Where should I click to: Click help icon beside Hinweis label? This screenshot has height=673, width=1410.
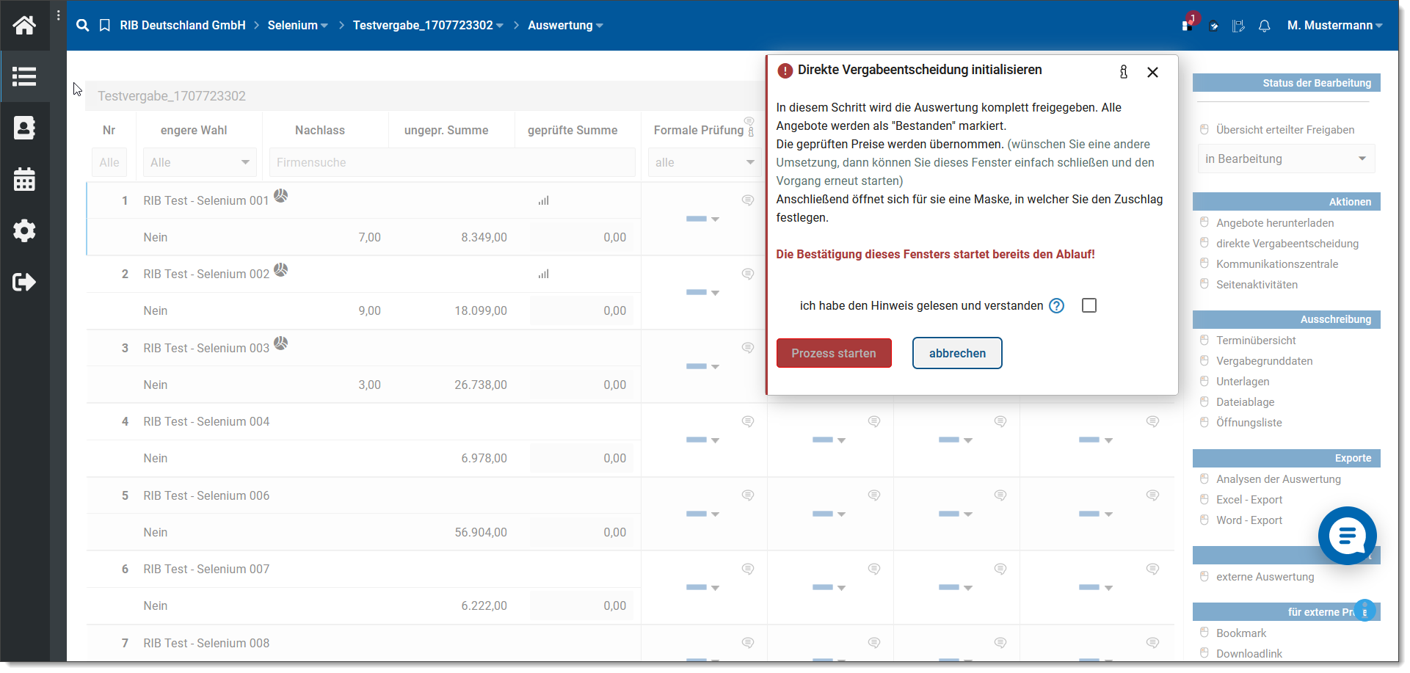pos(1056,306)
